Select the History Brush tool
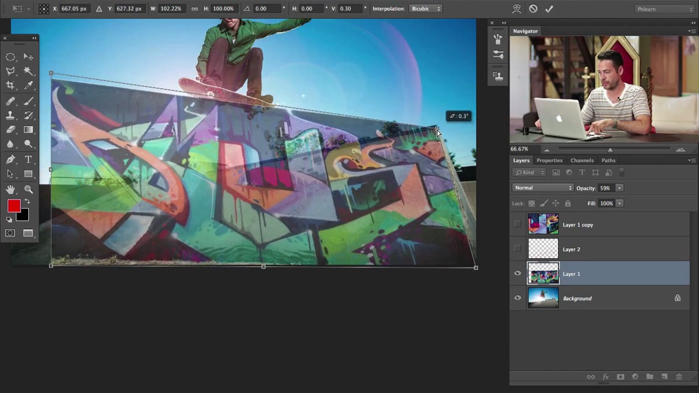The height and width of the screenshot is (393, 699). pyautogui.click(x=28, y=116)
